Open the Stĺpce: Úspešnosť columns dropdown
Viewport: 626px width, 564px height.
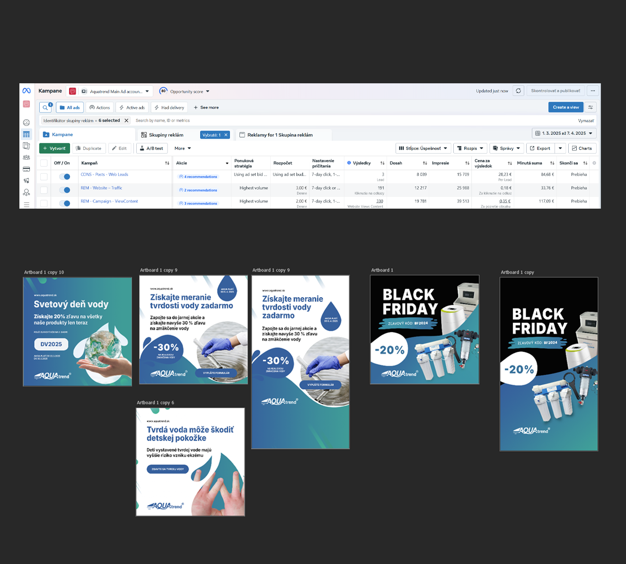coord(423,149)
